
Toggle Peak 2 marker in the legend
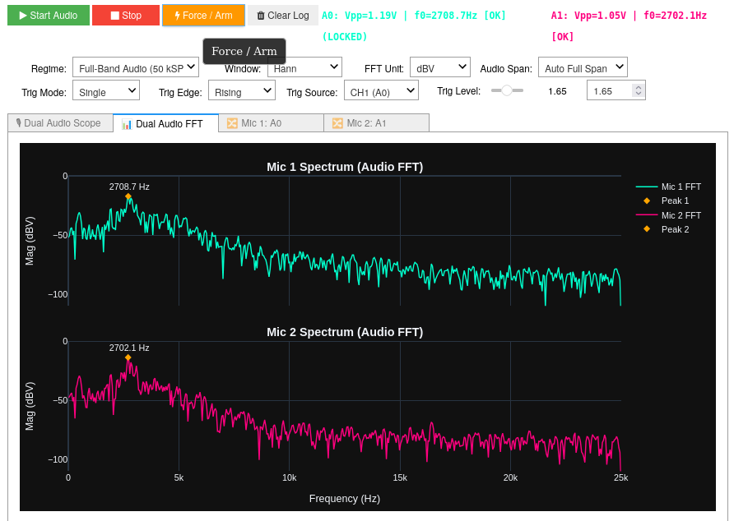[667, 229]
